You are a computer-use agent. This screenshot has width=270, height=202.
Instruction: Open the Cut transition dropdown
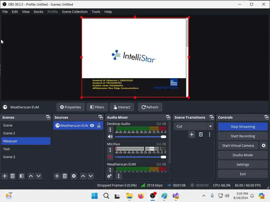[x=194, y=126]
